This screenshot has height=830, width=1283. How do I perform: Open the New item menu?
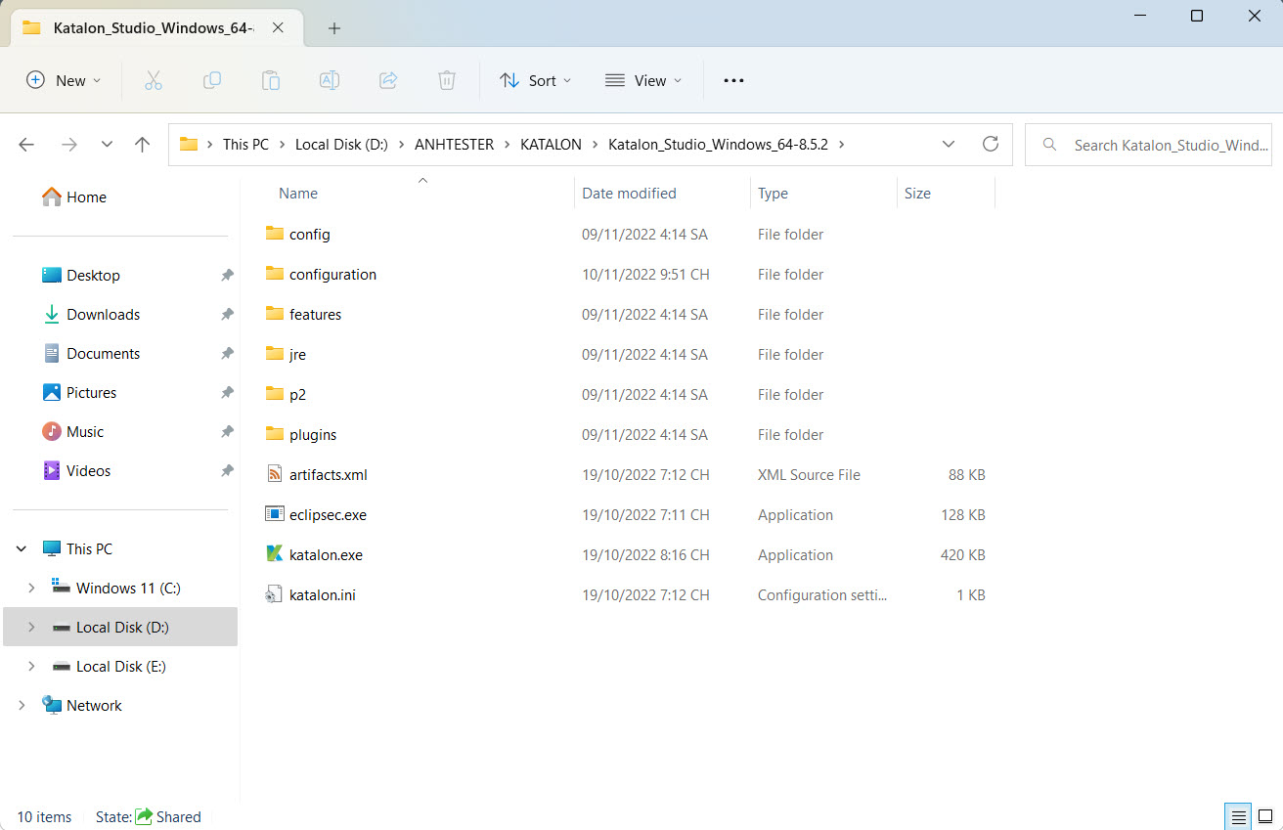coord(64,80)
